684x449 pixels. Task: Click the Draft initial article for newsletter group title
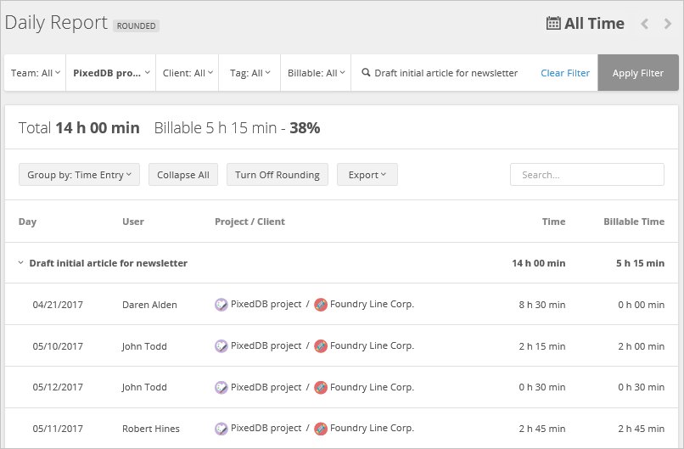tap(108, 263)
